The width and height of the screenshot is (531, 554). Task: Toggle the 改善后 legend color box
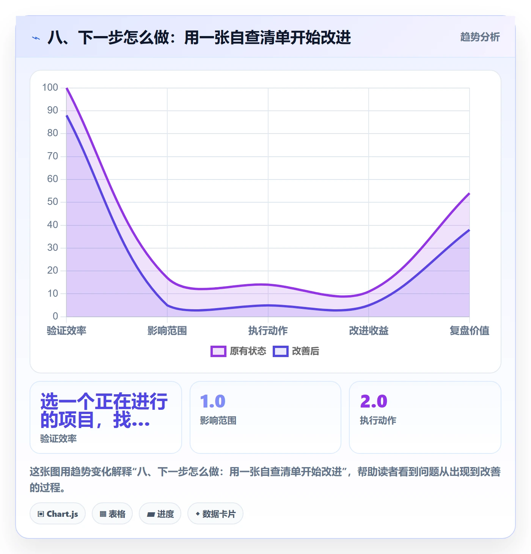[281, 351]
